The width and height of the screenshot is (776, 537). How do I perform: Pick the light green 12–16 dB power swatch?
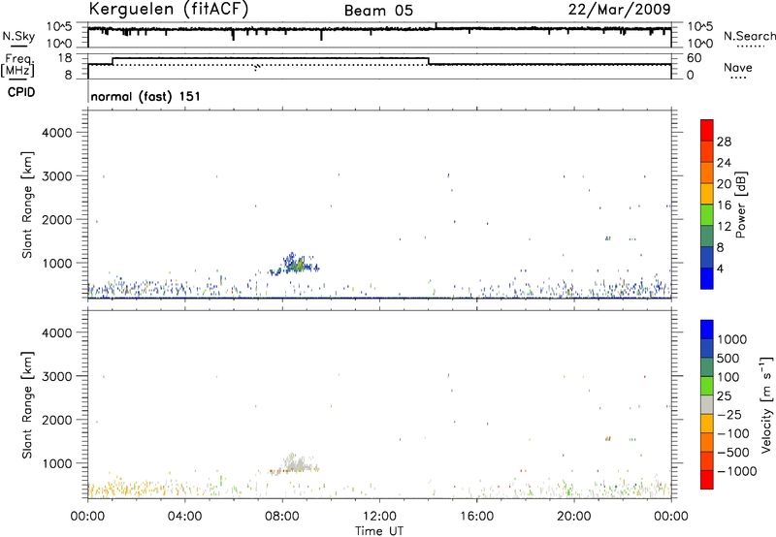click(707, 215)
